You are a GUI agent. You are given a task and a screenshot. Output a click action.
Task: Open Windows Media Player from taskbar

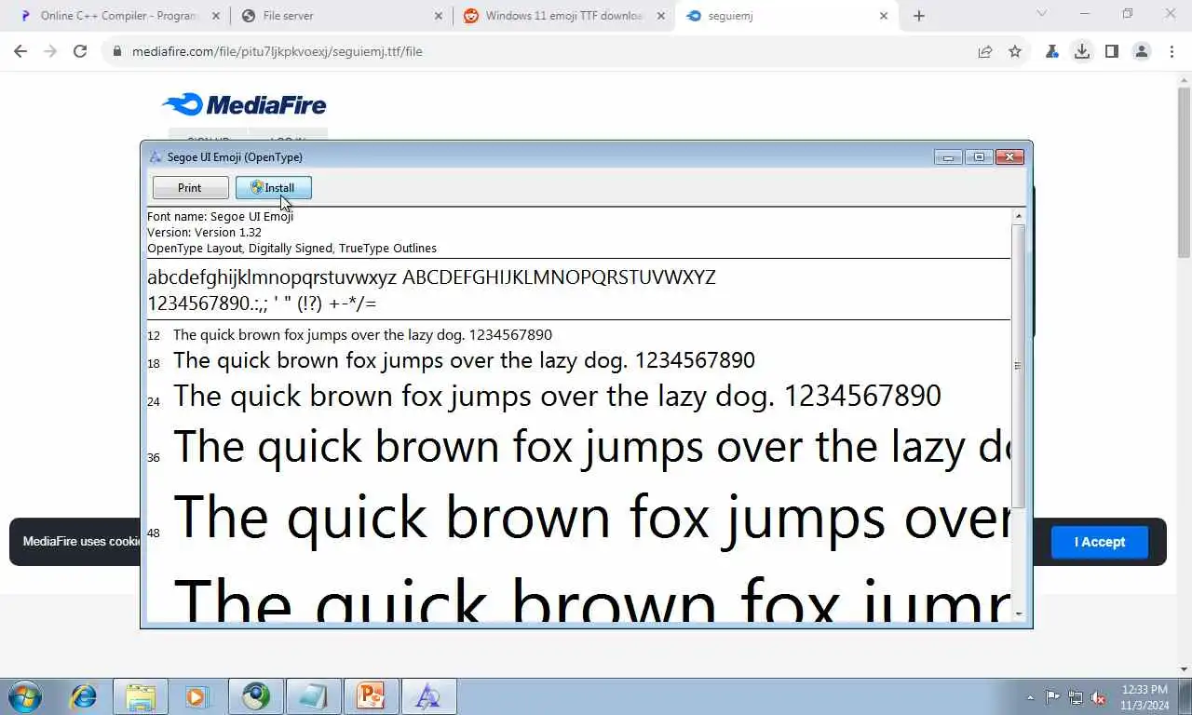pos(196,696)
